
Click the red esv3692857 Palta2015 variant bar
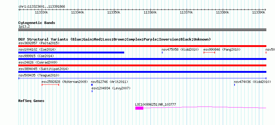[x=142, y=46]
